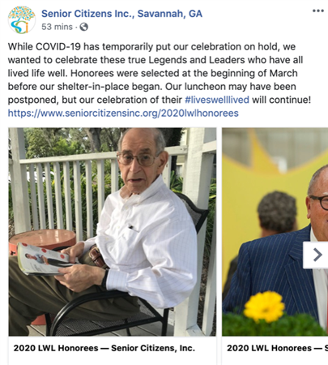Click the first link card caption area
This screenshot has width=328, height=365.
113,350
